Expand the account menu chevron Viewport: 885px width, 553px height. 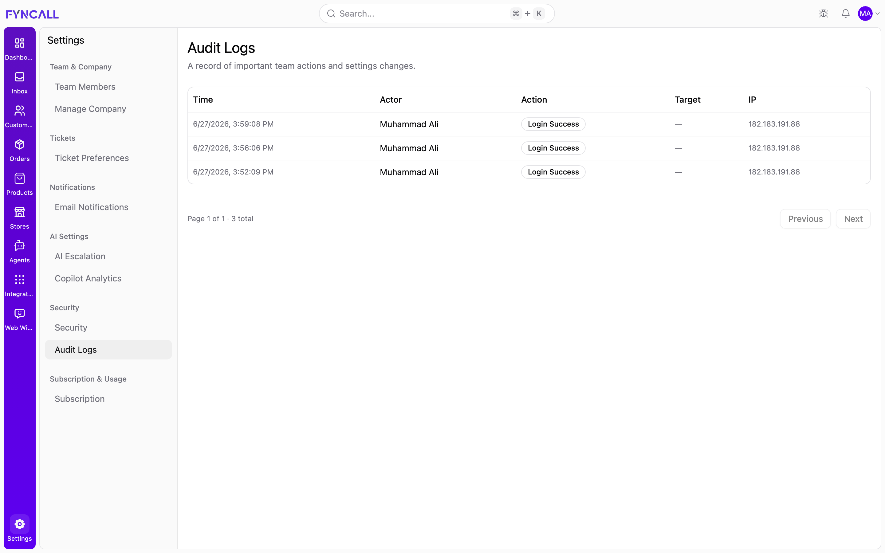tap(878, 14)
